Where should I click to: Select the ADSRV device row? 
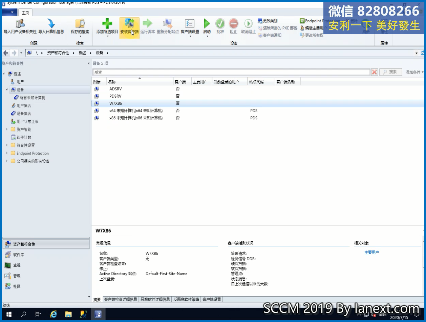coord(258,89)
